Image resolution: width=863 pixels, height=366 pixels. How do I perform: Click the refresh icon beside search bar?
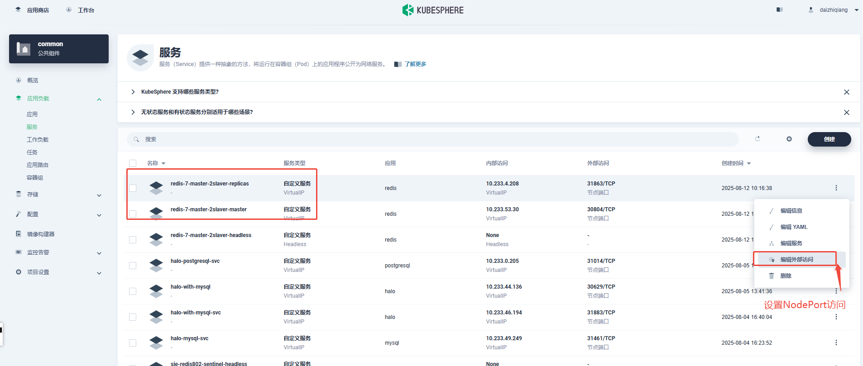tap(758, 139)
